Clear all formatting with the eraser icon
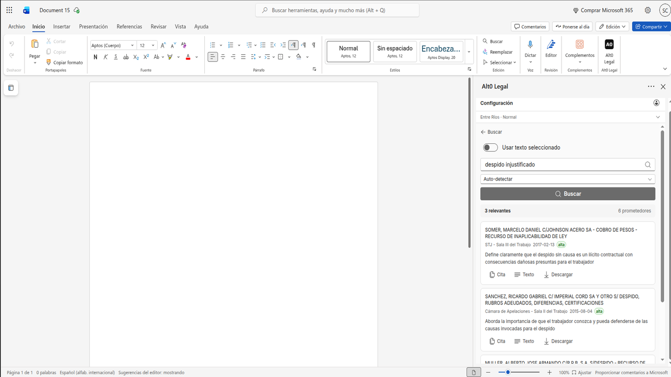The width and height of the screenshot is (671, 377). 183,44
